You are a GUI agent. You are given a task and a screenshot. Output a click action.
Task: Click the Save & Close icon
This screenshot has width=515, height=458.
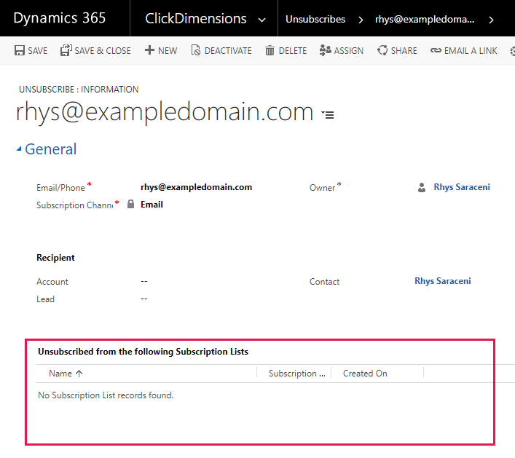66,50
